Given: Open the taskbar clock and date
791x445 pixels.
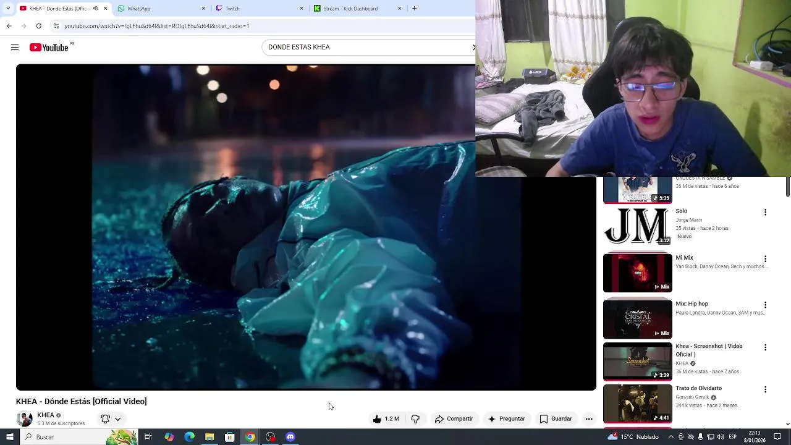Looking at the screenshot, I should point(755,437).
